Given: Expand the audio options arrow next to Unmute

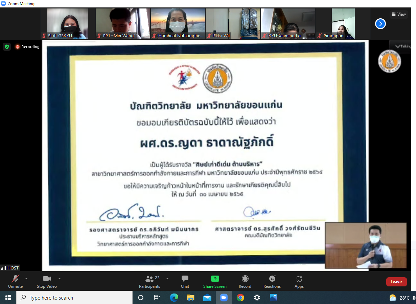Looking at the screenshot, I should (x=26, y=279).
